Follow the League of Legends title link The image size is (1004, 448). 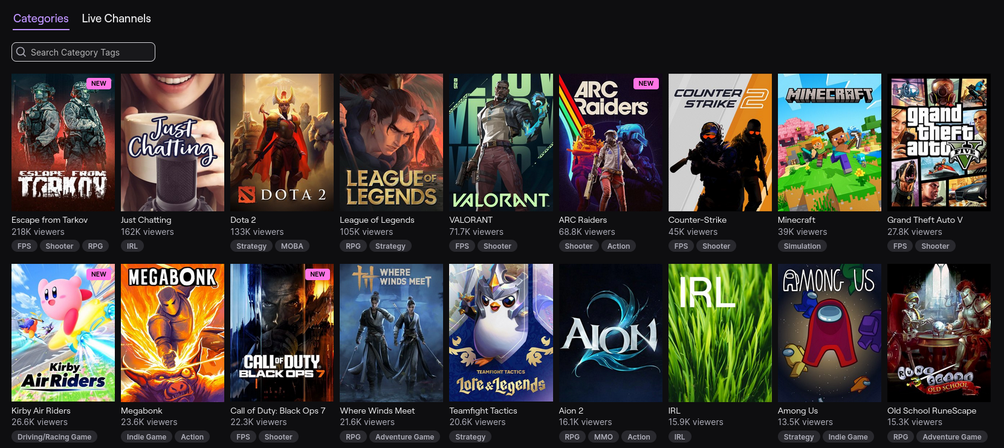coord(377,220)
